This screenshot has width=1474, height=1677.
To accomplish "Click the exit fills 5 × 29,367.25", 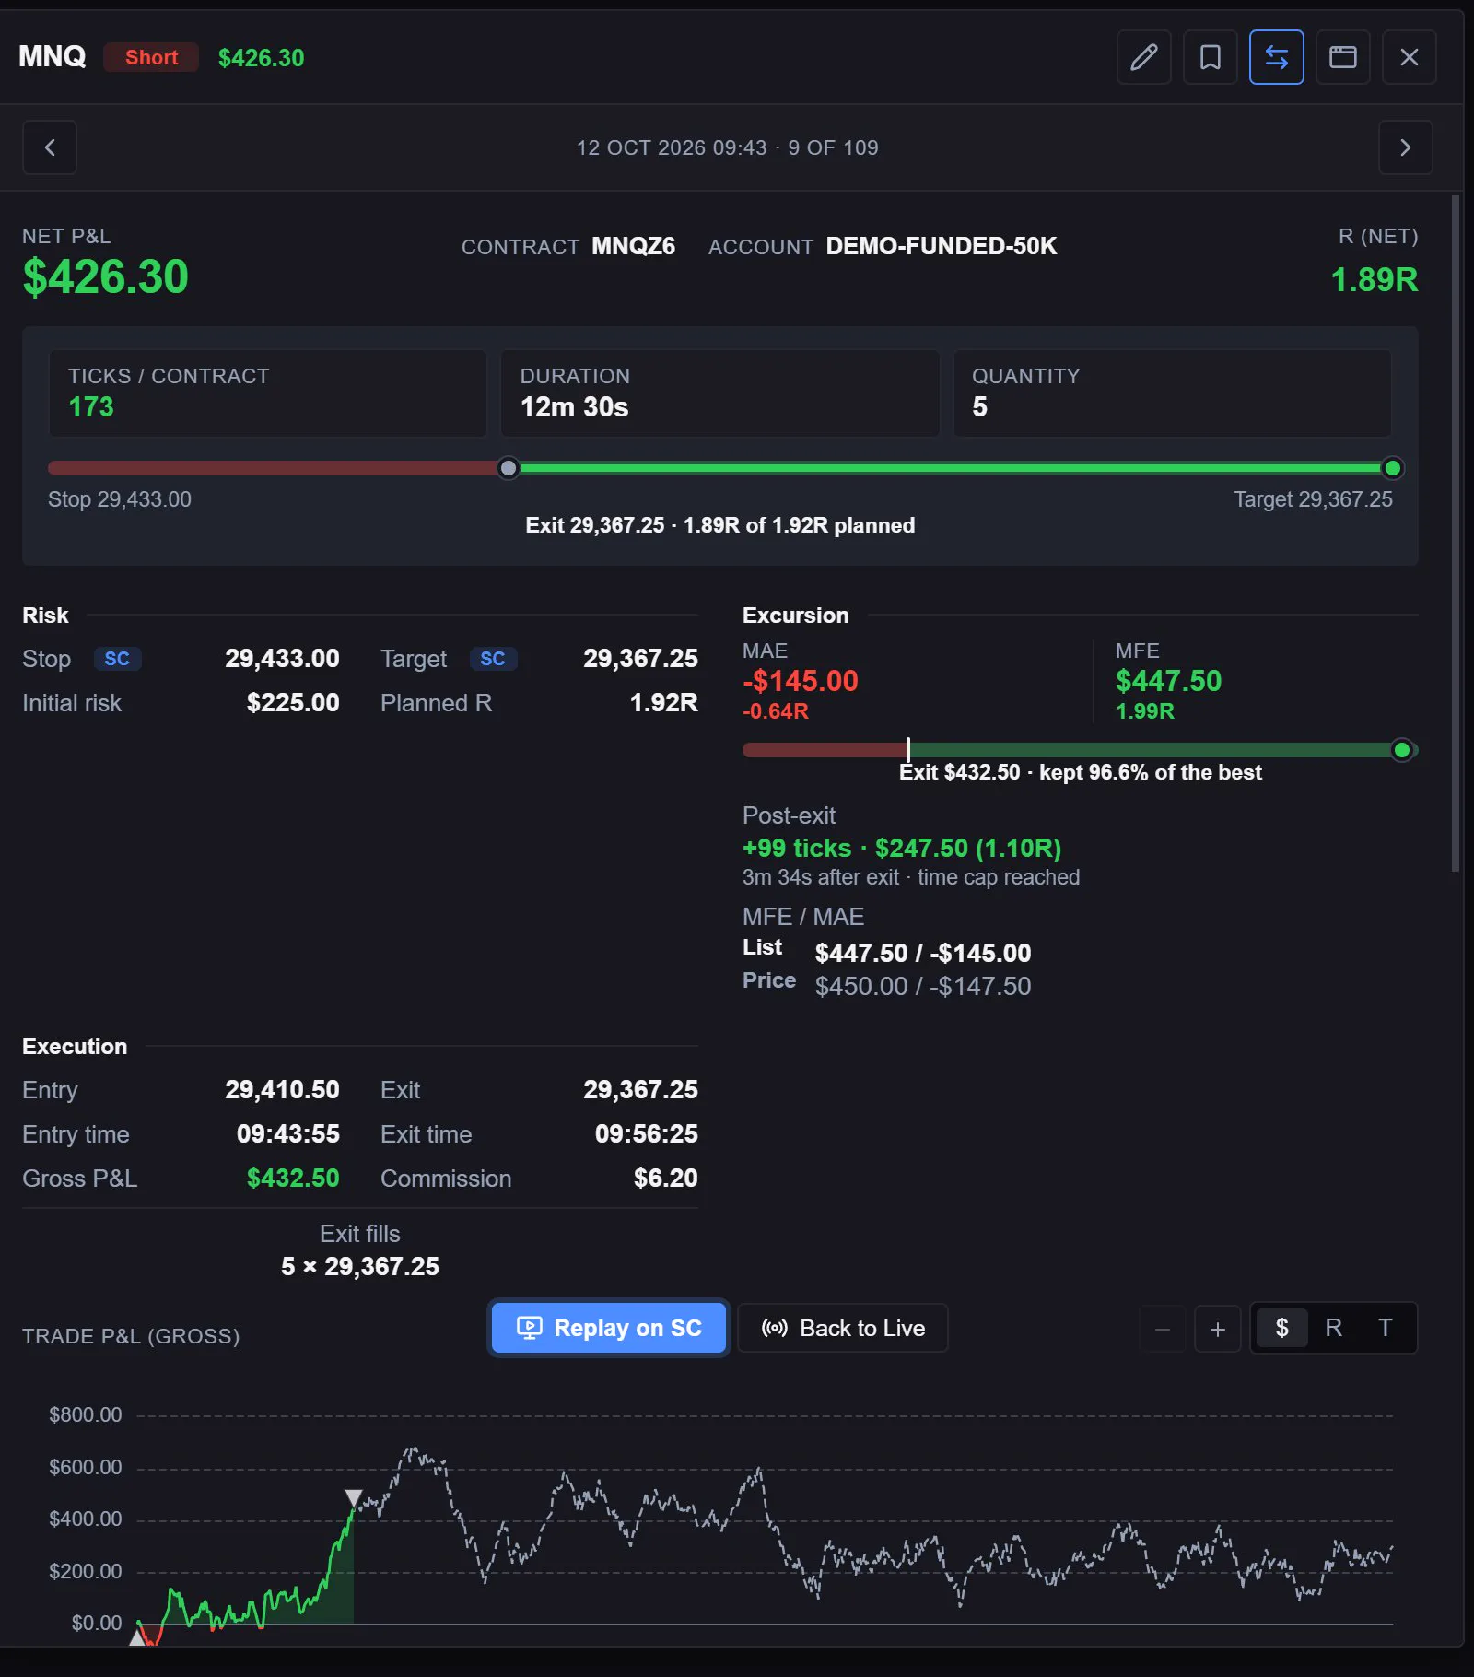I will 360,1267.
